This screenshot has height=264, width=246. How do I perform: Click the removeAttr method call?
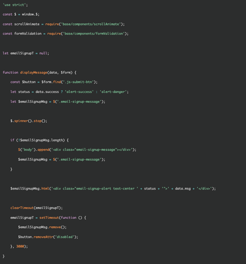[x=43, y=237]
